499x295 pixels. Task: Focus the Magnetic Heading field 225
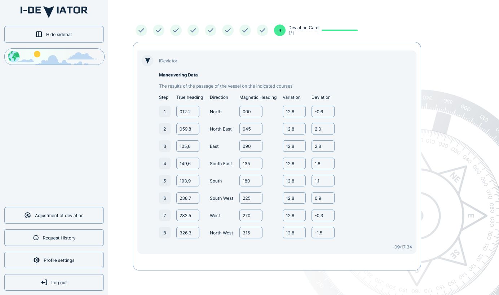(251, 198)
